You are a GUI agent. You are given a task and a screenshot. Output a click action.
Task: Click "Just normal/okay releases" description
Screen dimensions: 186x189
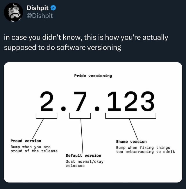coord(85,164)
